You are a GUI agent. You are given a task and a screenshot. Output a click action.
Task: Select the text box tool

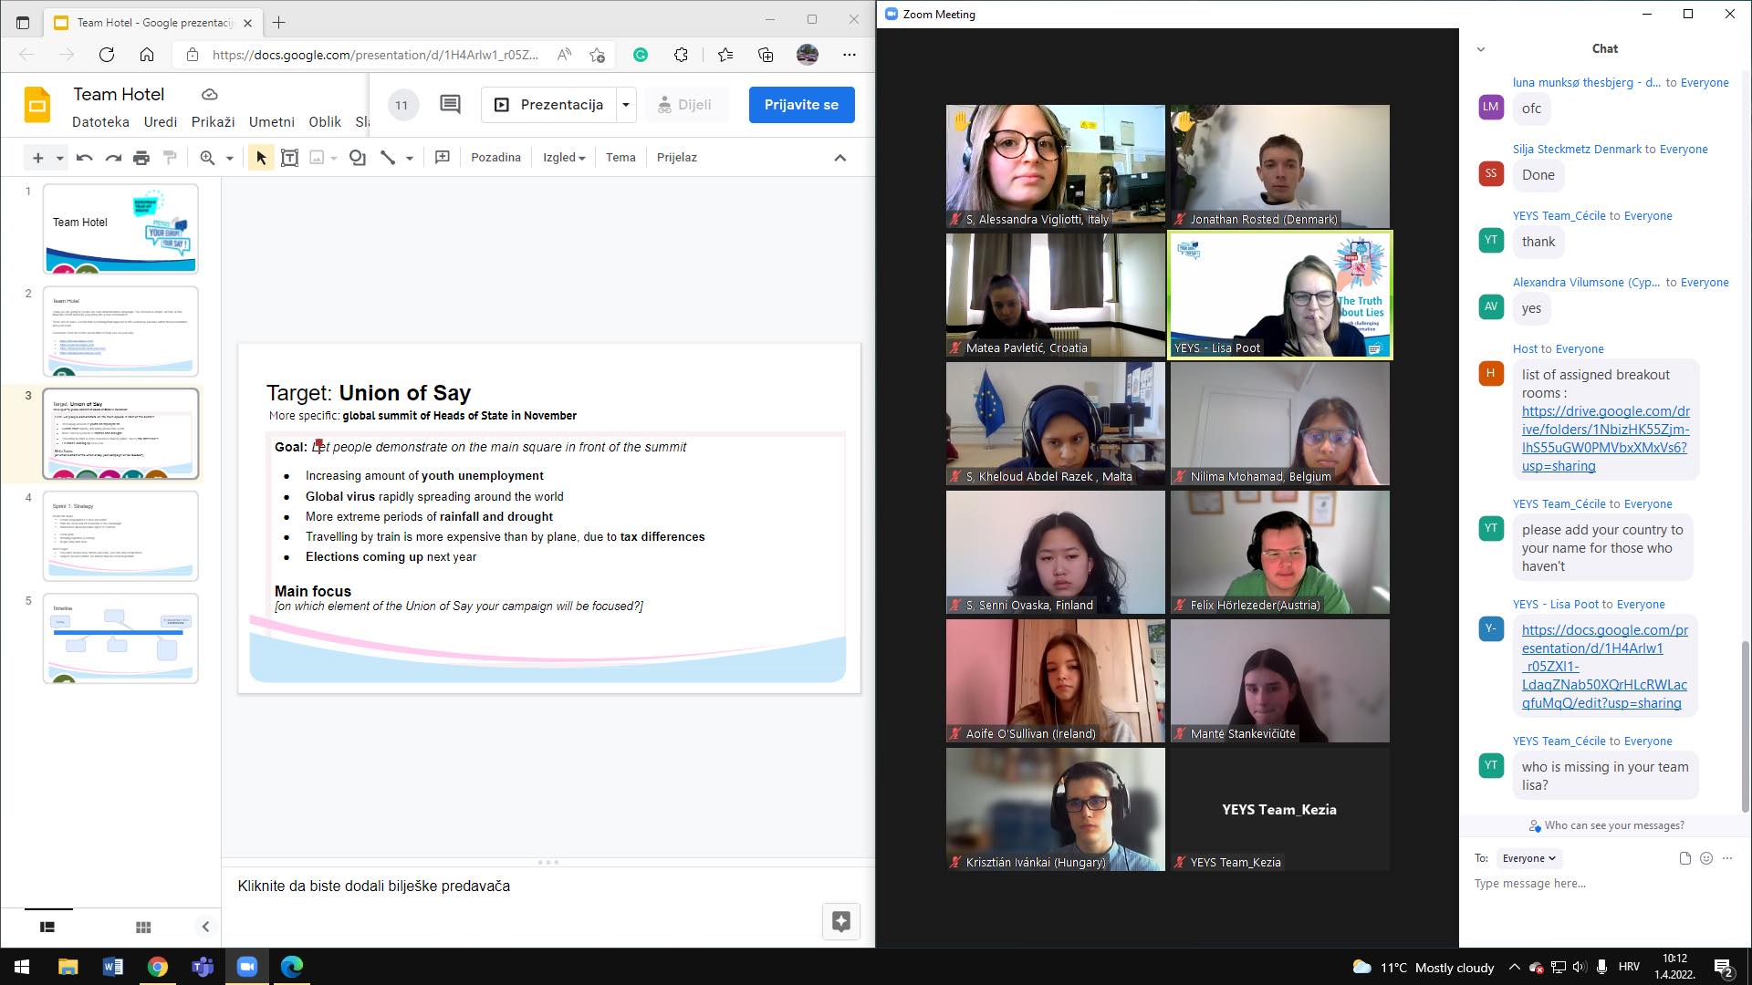tap(289, 158)
